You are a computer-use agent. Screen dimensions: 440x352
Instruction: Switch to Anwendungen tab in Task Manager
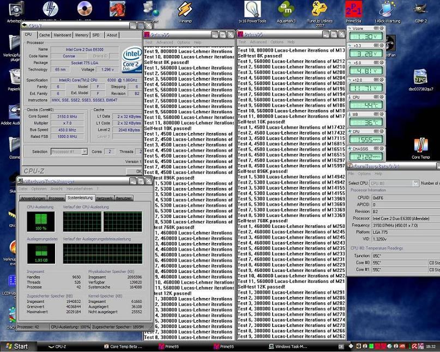click(33, 198)
